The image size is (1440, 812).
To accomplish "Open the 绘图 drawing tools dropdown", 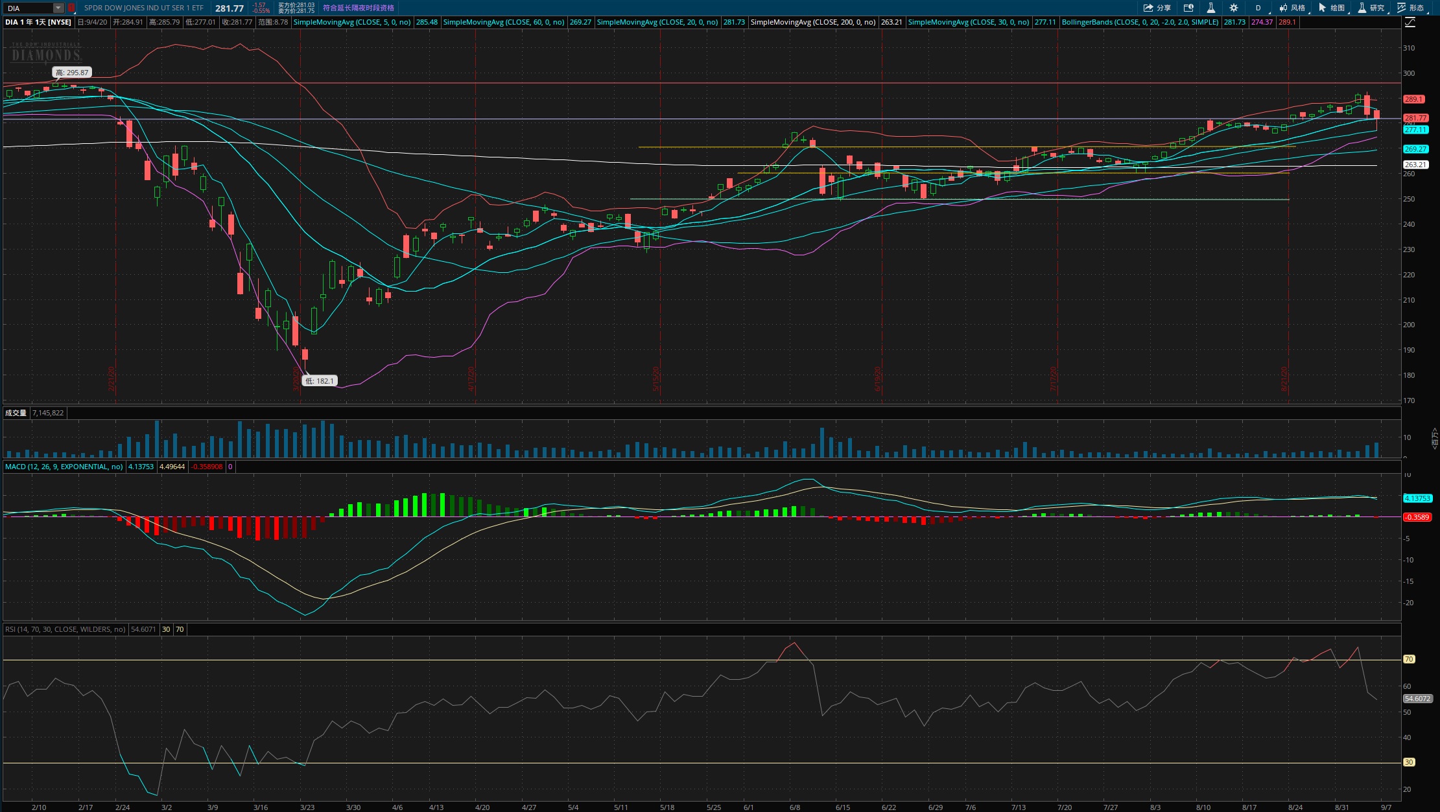I will [x=1332, y=8].
